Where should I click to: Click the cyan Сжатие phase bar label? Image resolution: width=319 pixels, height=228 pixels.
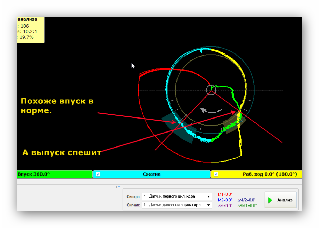(x=152, y=174)
